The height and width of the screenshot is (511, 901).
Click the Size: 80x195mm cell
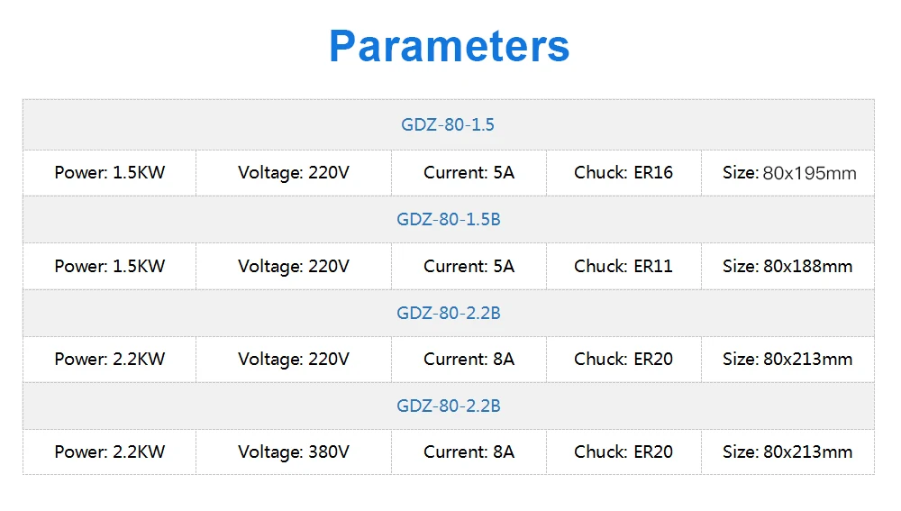point(788,173)
